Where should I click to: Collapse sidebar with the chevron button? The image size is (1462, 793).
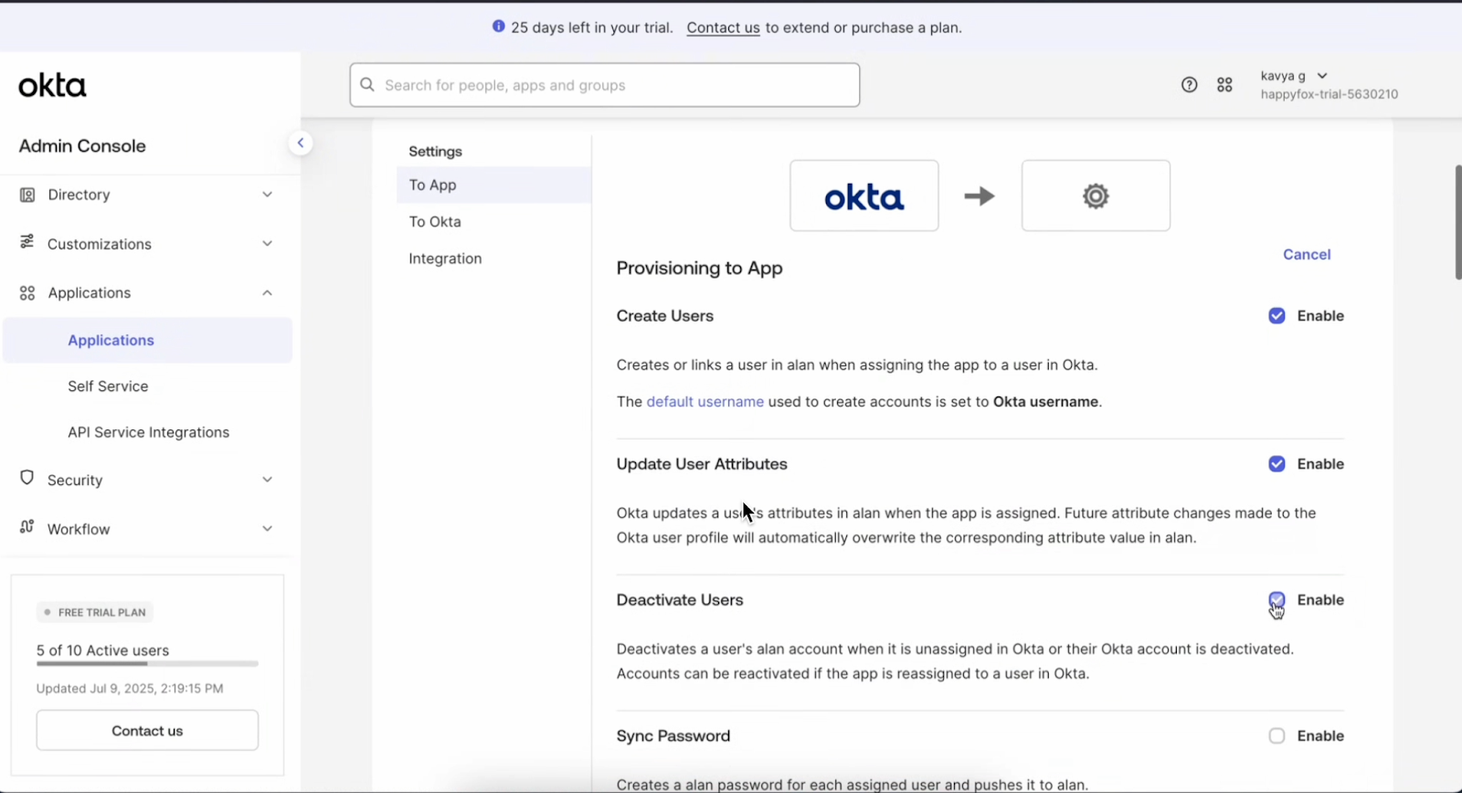(x=300, y=143)
